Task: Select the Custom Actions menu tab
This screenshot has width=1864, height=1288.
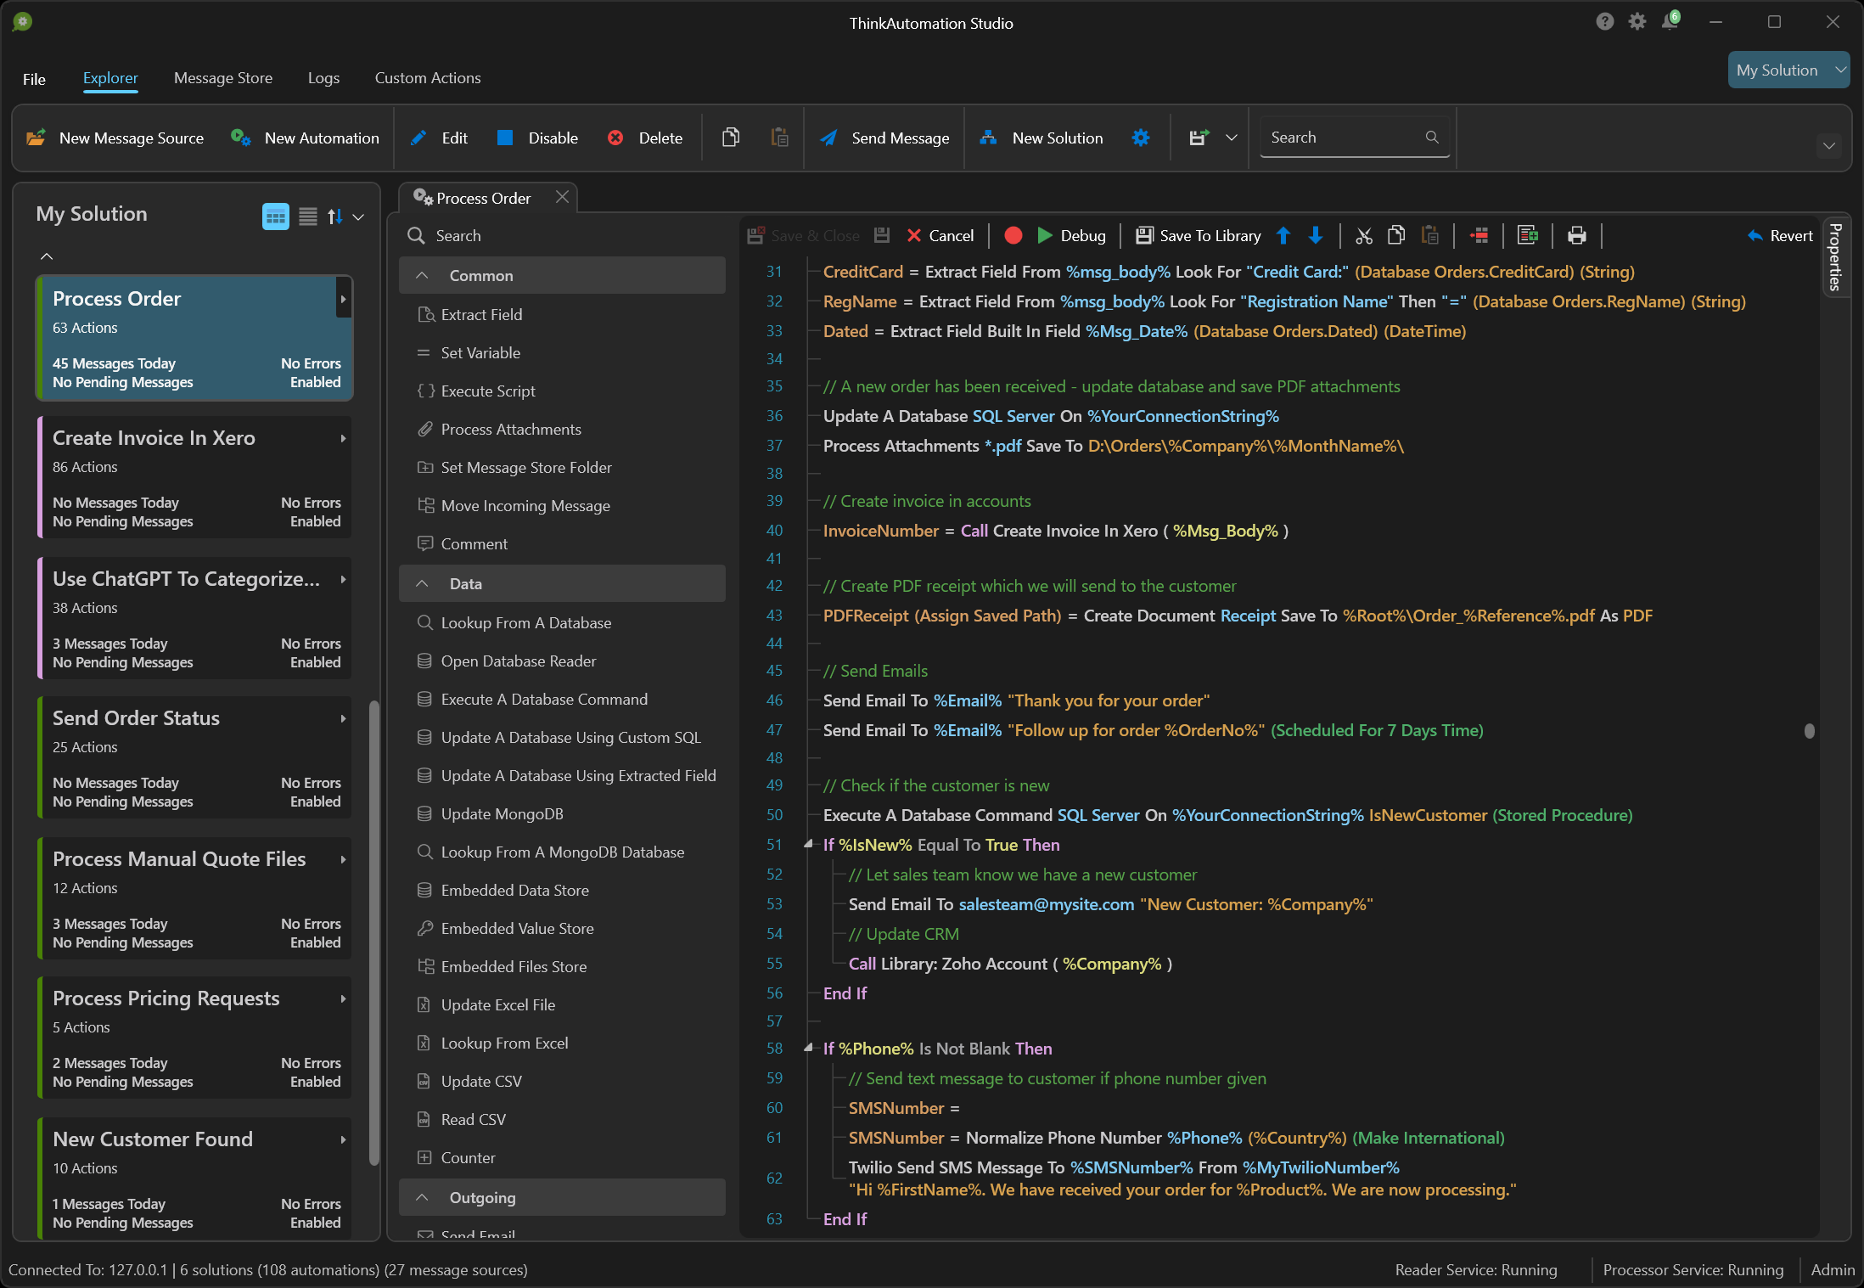Action: (x=426, y=78)
